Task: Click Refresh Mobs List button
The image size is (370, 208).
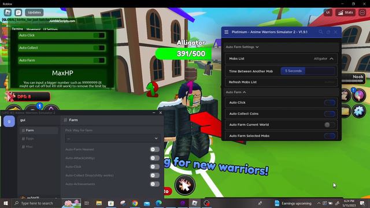Action: click(x=281, y=82)
